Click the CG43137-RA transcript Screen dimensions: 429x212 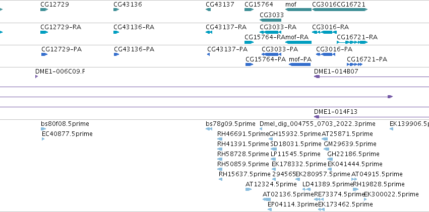tap(209, 32)
